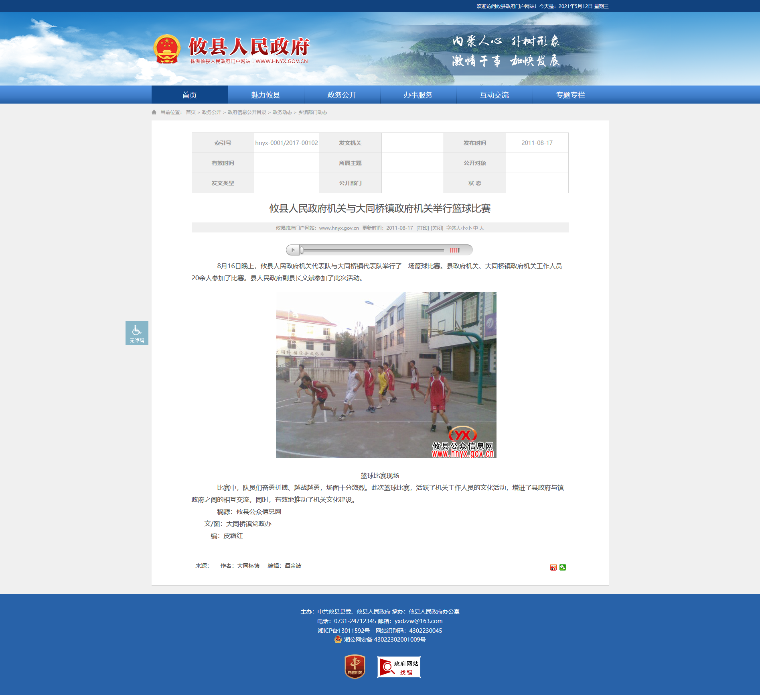This screenshot has width=760, height=695.
Task: Open the 首页 navigation tab
Action: (x=190, y=95)
